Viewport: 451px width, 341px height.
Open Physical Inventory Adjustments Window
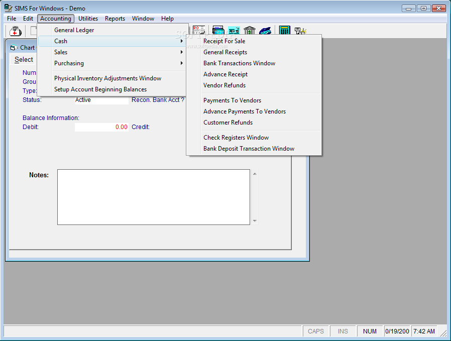112,78
